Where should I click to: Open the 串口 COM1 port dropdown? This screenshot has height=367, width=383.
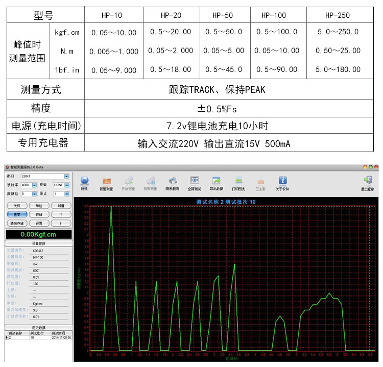67,176
